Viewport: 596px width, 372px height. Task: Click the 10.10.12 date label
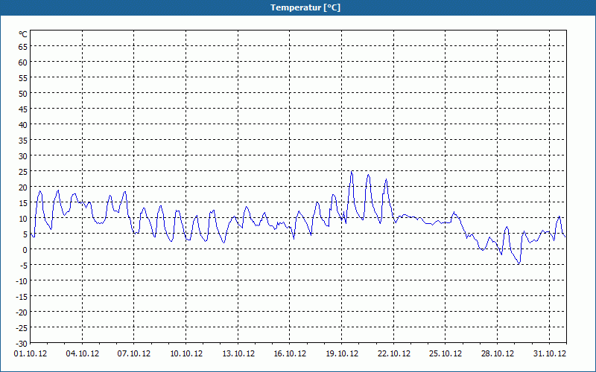186,354
